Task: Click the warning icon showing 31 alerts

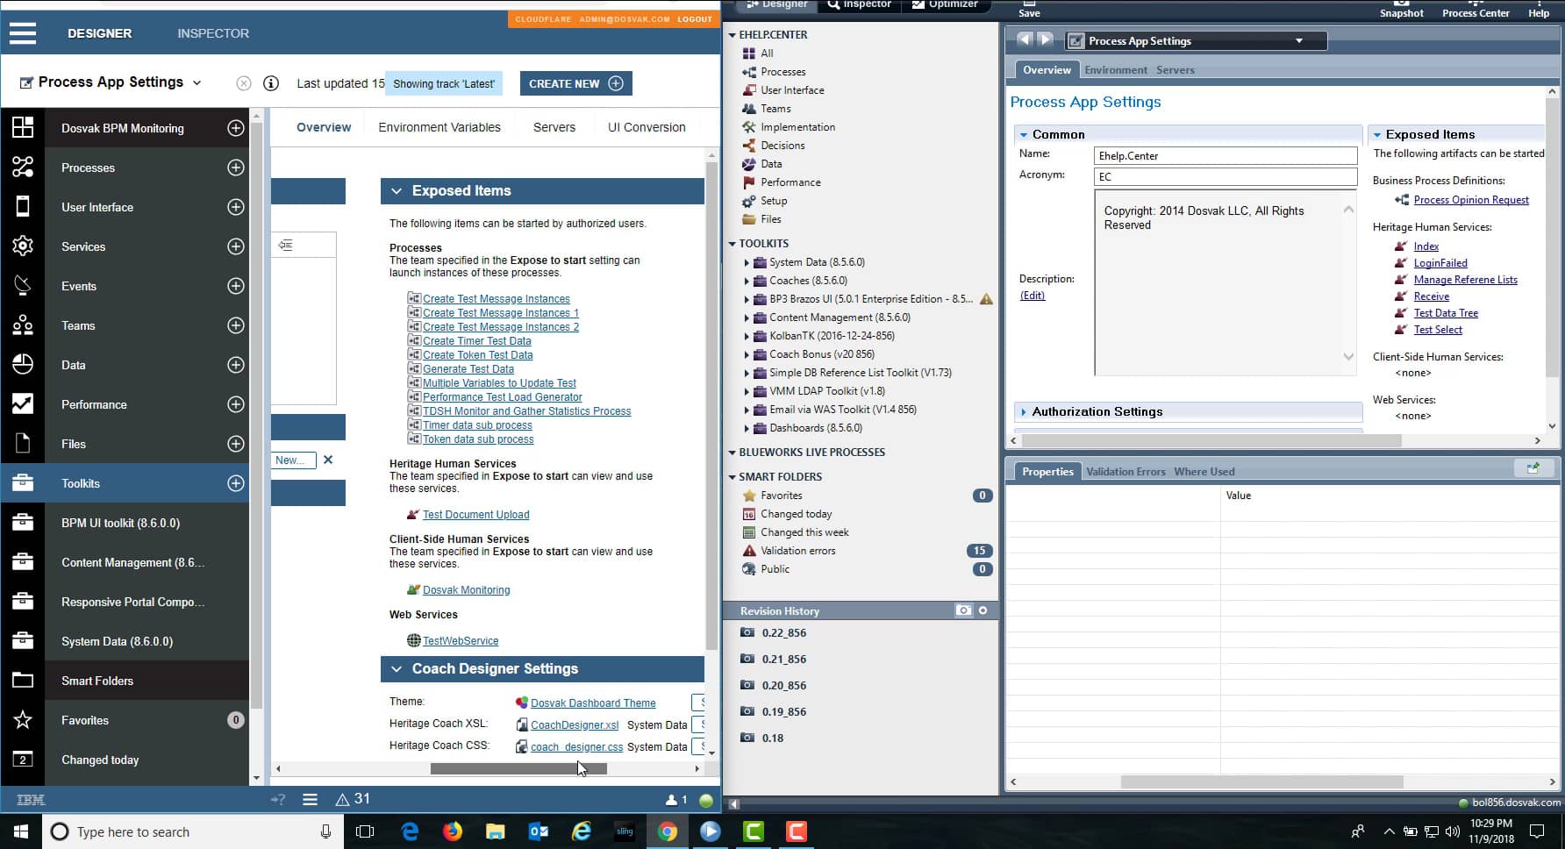Action: (x=343, y=799)
